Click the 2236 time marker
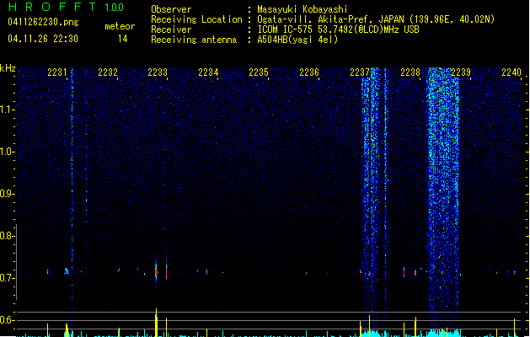The width and height of the screenshot is (530, 337). point(309,72)
